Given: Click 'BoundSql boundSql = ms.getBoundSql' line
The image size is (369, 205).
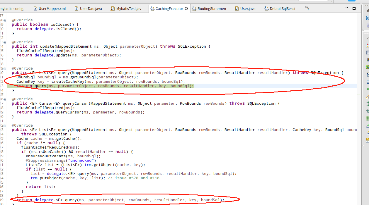Looking at the screenshot, I should click(x=77, y=77).
